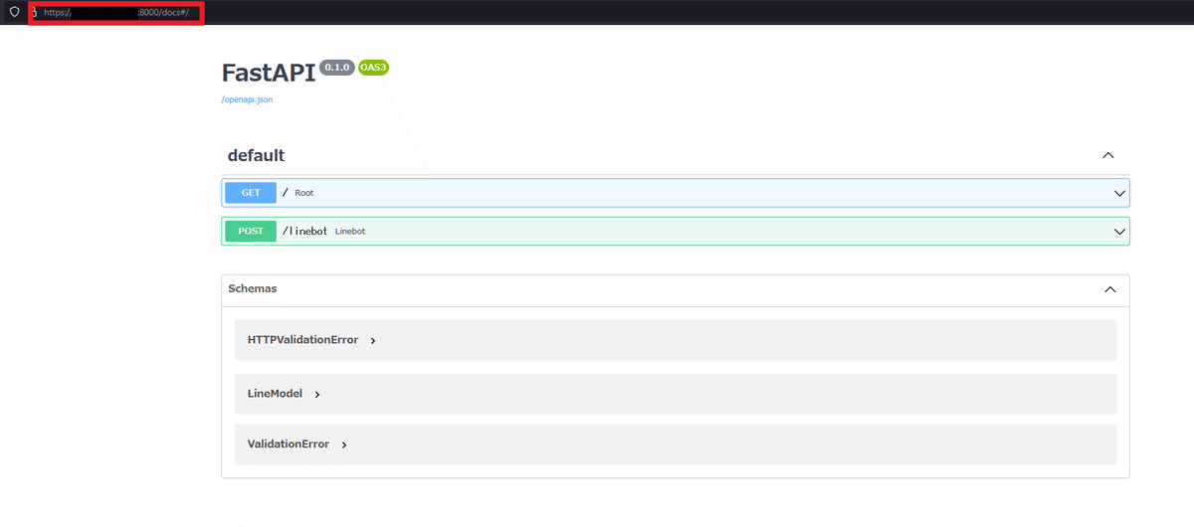The height and width of the screenshot is (527, 1194).
Task: Click the /linebot path text
Action: pyautogui.click(x=304, y=231)
